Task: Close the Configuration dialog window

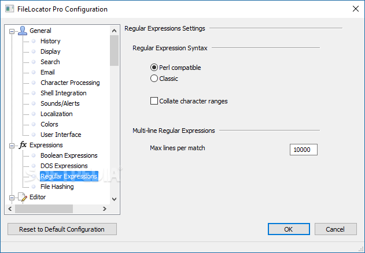Action: click(x=356, y=9)
